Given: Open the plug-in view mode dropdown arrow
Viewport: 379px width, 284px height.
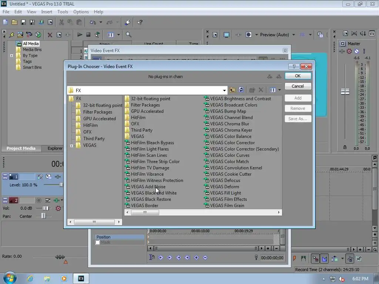Looking at the screenshot, I should point(280,90).
